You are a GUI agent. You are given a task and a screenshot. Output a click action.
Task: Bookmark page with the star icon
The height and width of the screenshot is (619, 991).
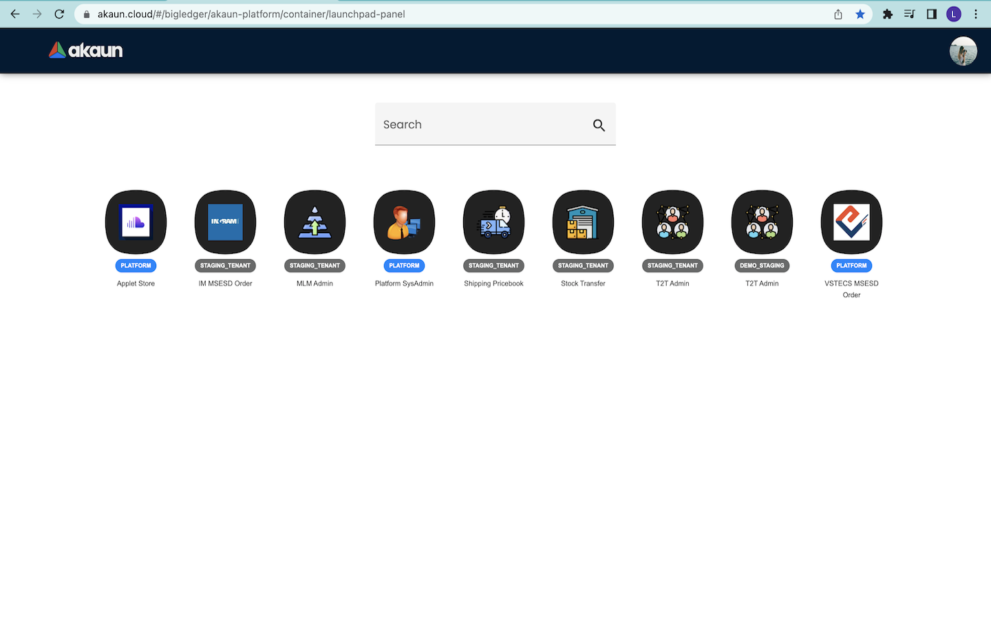tap(860, 14)
